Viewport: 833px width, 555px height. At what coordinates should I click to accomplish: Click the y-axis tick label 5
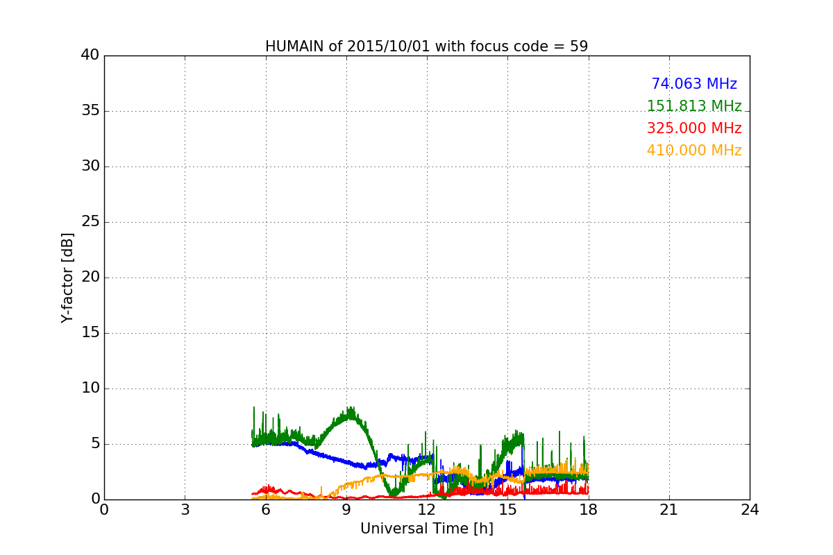pyautogui.click(x=94, y=444)
